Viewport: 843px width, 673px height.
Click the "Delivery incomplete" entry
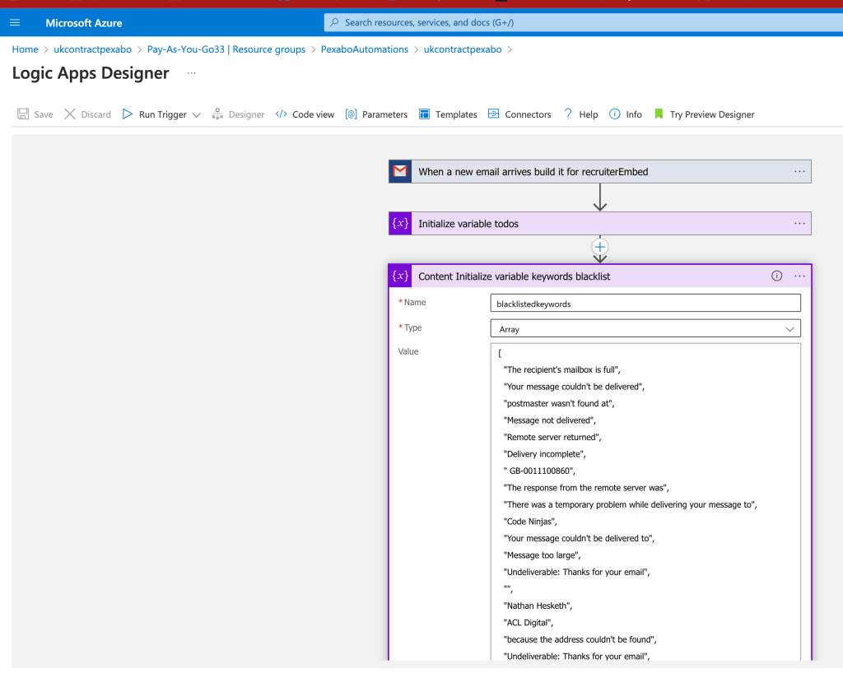[545, 454]
